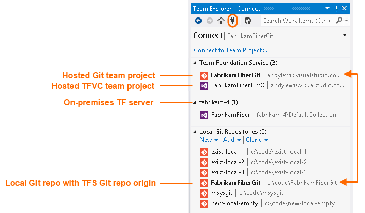Click the pin auto-hide icon

coord(336,9)
